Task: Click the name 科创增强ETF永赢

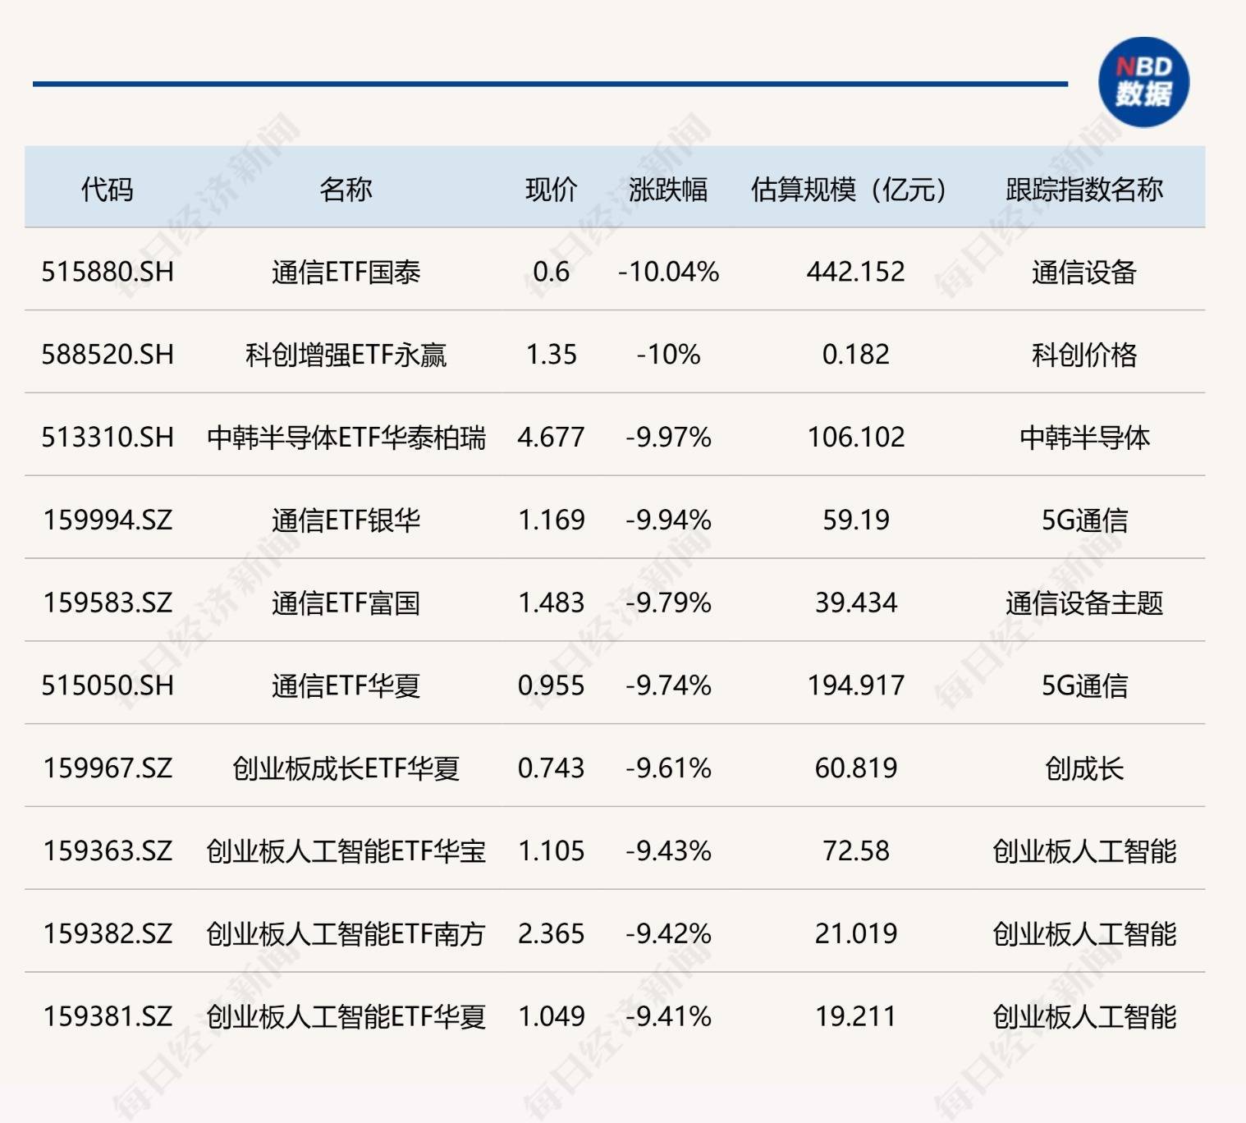Action: tap(346, 355)
